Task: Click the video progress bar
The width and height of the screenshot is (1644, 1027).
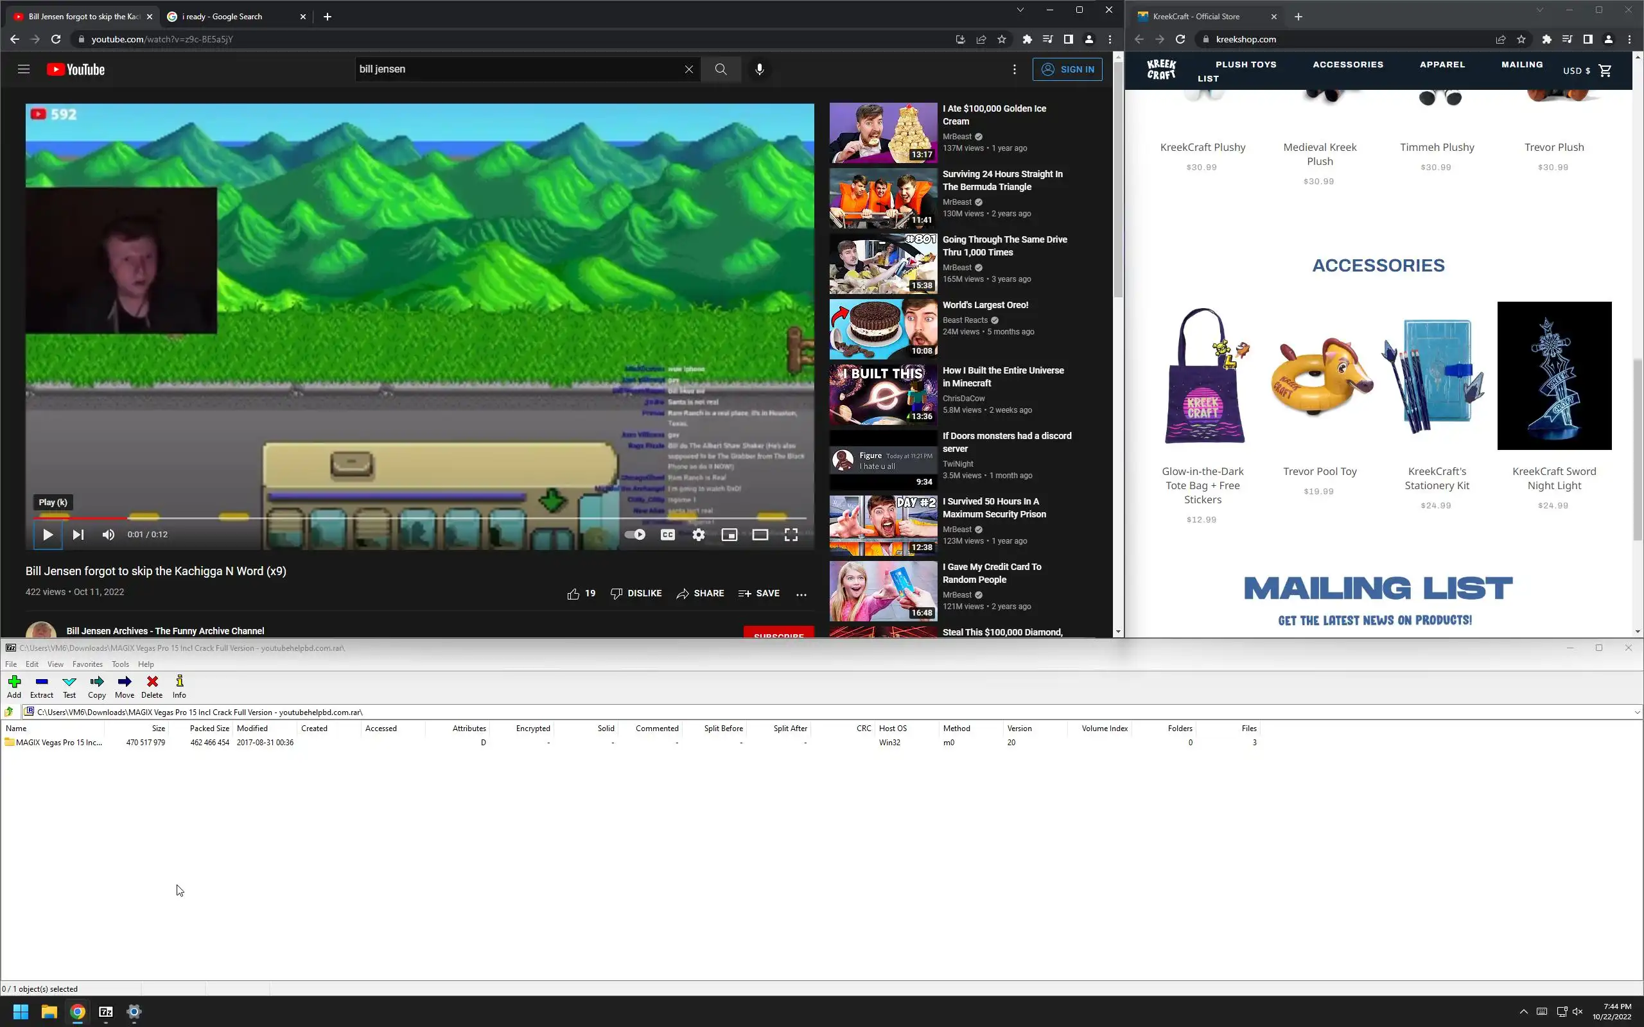Action: pyautogui.click(x=408, y=518)
